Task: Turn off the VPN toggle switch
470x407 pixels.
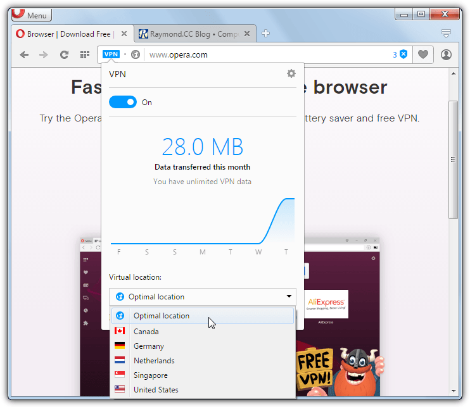Action: click(123, 102)
